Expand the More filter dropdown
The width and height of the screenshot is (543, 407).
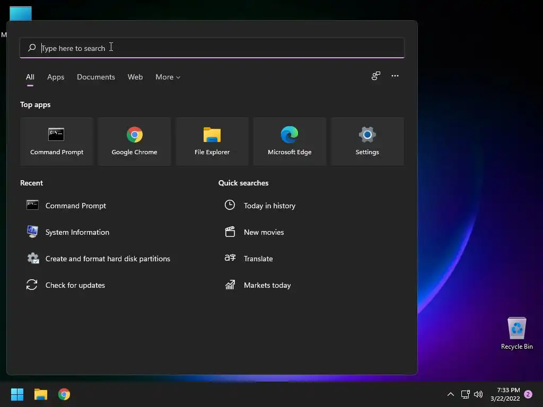pos(168,77)
